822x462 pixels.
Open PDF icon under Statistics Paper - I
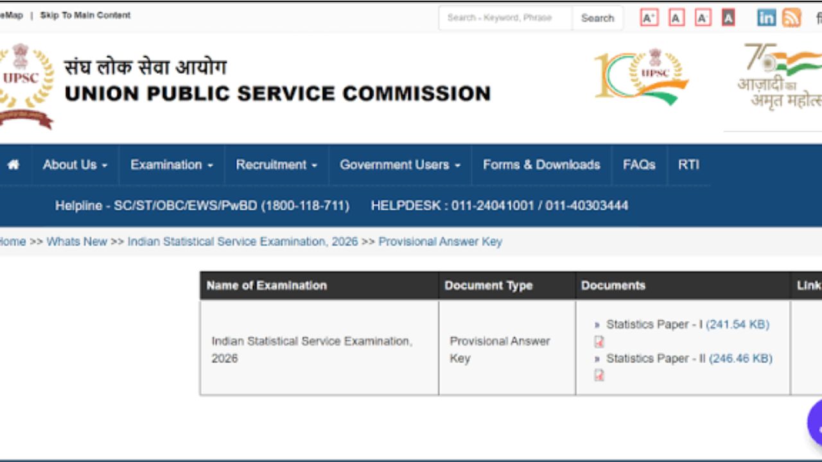pyautogui.click(x=599, y=341)
